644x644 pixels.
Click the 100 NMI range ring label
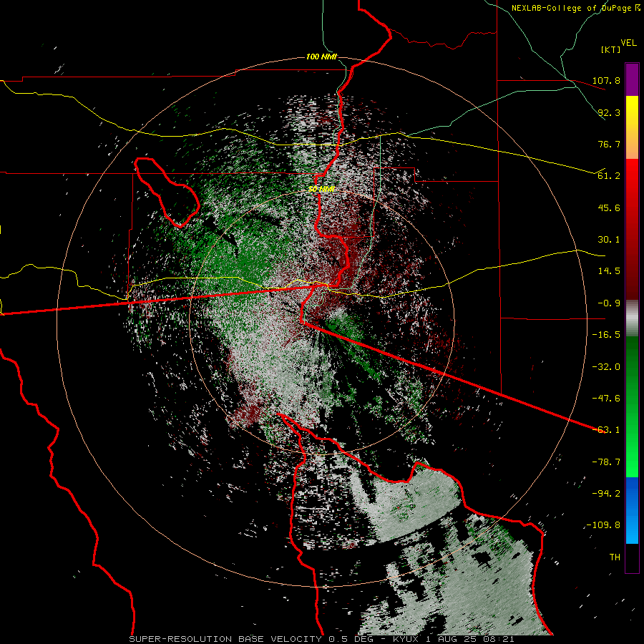(x=321, y=57)
